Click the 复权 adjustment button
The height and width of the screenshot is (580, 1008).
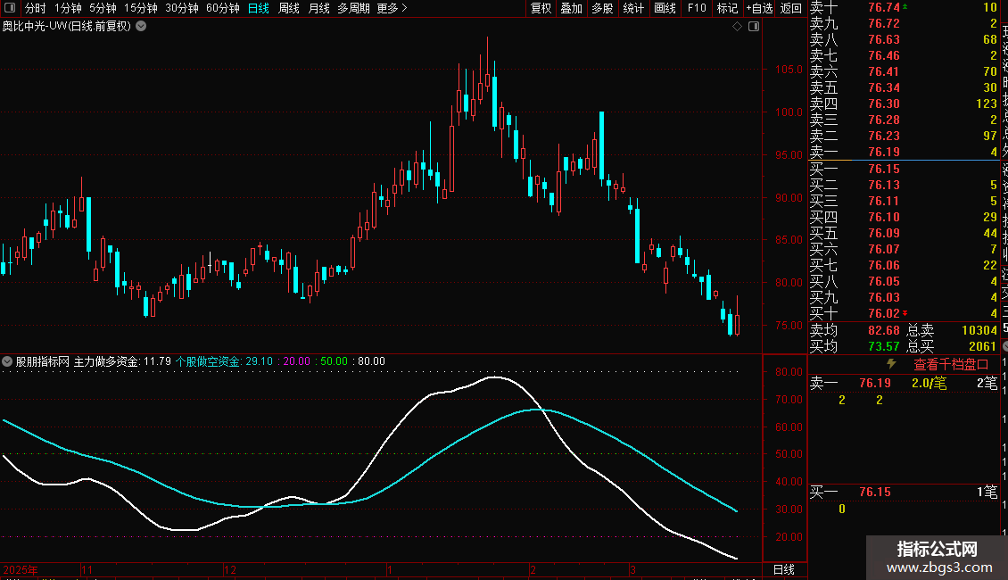tap(541, 8)
